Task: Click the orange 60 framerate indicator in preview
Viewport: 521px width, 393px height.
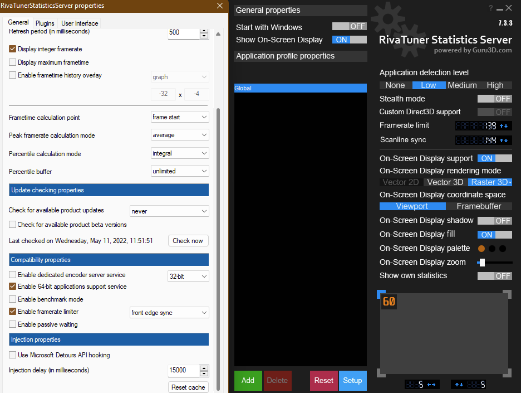Action: tap(389, 302)
